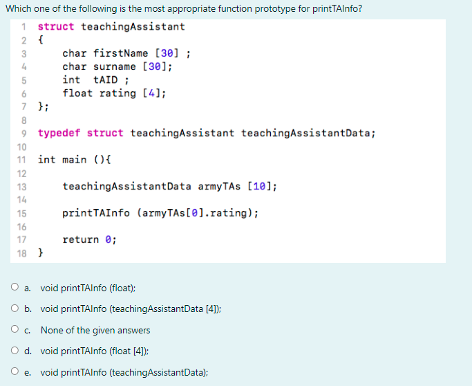Click answer text 'void printTAInfo (teachingAssistantData [4]);'
Screen dimensions: 472x386
(x=131, y=309)
